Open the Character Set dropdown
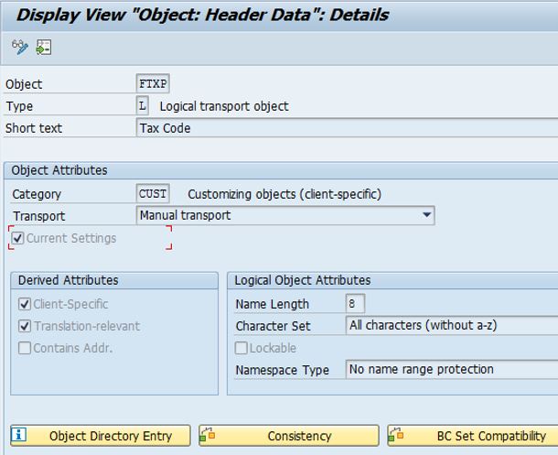 click(x=452, y=325)
